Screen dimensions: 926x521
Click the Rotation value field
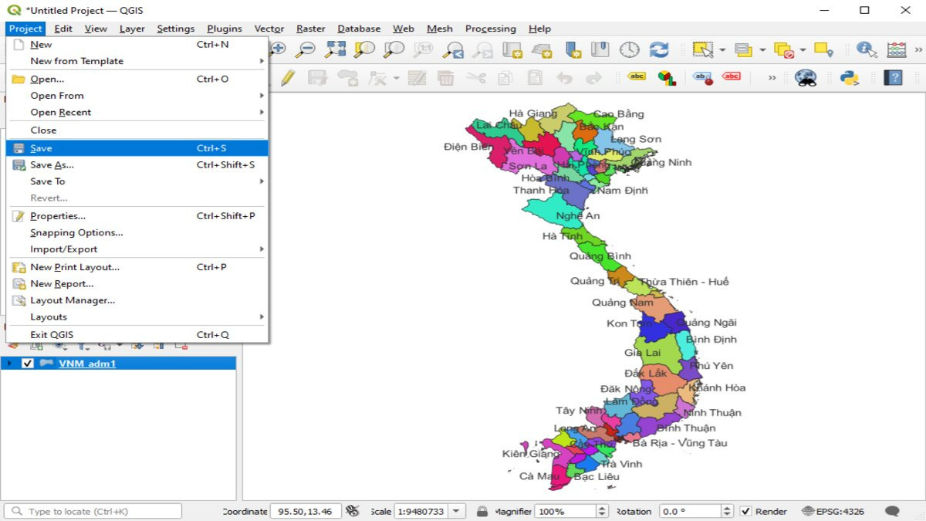(x=690, y=511)
